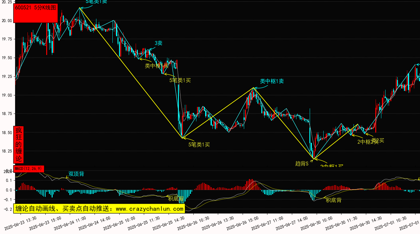Click the 2025-06-26 13:30 time axis label
Viewport: 420px width, 234px height.
point(218,223)
